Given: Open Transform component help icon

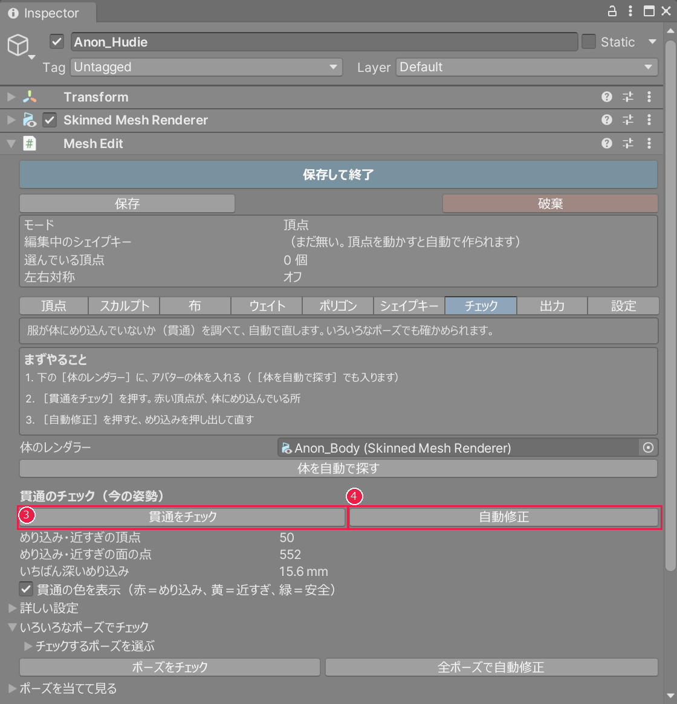Looking at the screenshot, I should (x=606, y=97).
